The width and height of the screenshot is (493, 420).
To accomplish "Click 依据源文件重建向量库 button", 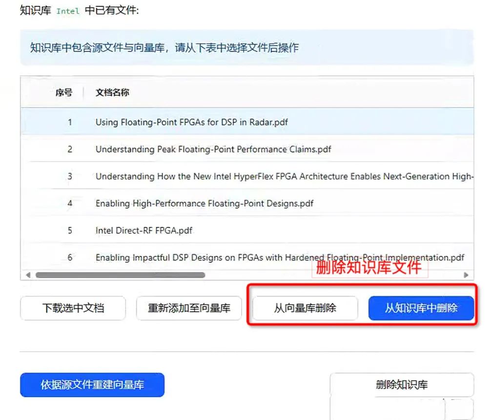I will pos(92,385).
